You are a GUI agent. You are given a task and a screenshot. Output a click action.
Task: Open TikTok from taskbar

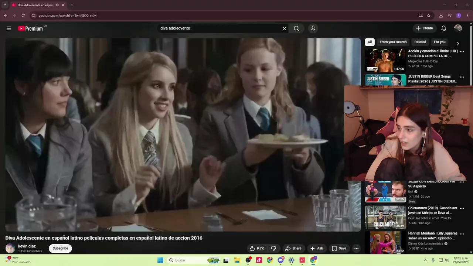[x=259, y=260]
